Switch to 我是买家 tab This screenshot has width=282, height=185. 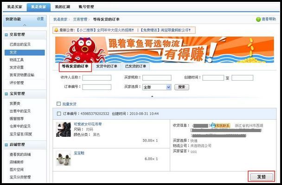pyautogui.click(x=14, y=7)
